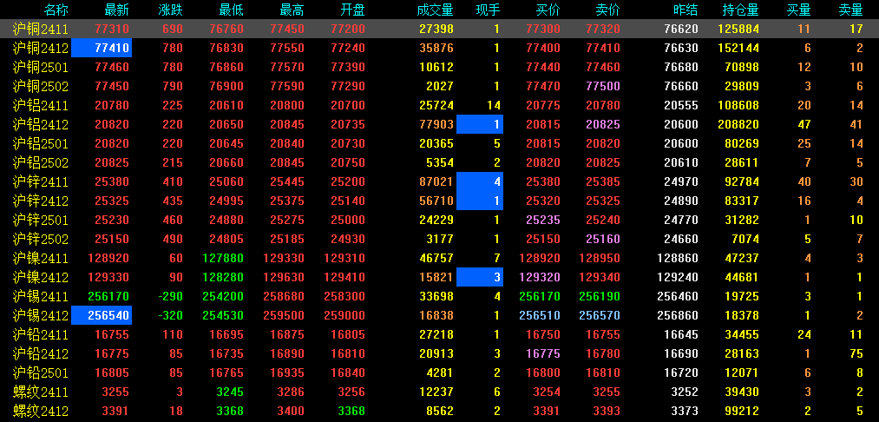Screen dimensions: 879x422
Task: Select the 沪锌2501 contract name
Action: pyautogui.click(x=41, y=220)
